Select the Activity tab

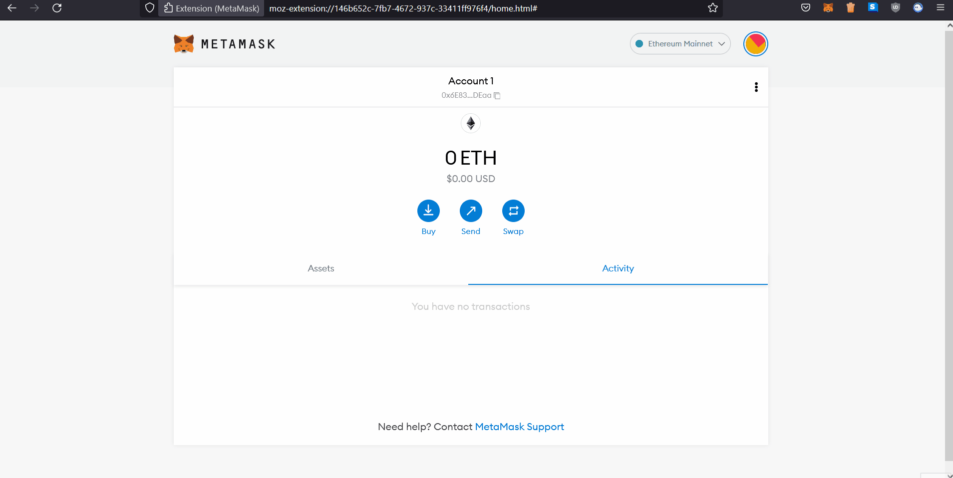click(x=618, y=268)
